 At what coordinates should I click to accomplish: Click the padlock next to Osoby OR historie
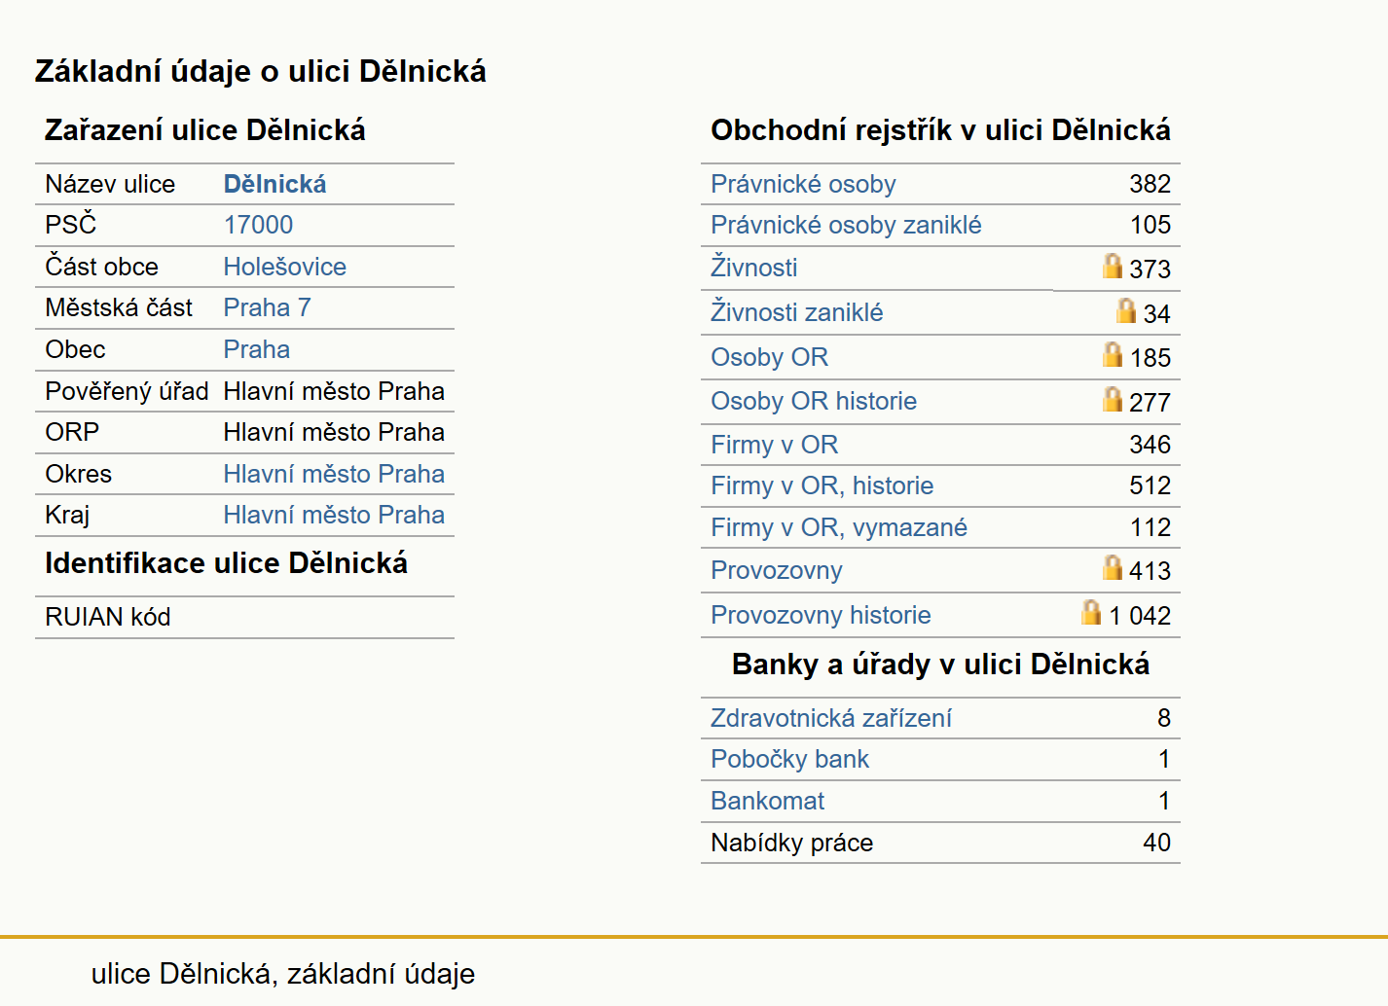tap(1113, 399)
